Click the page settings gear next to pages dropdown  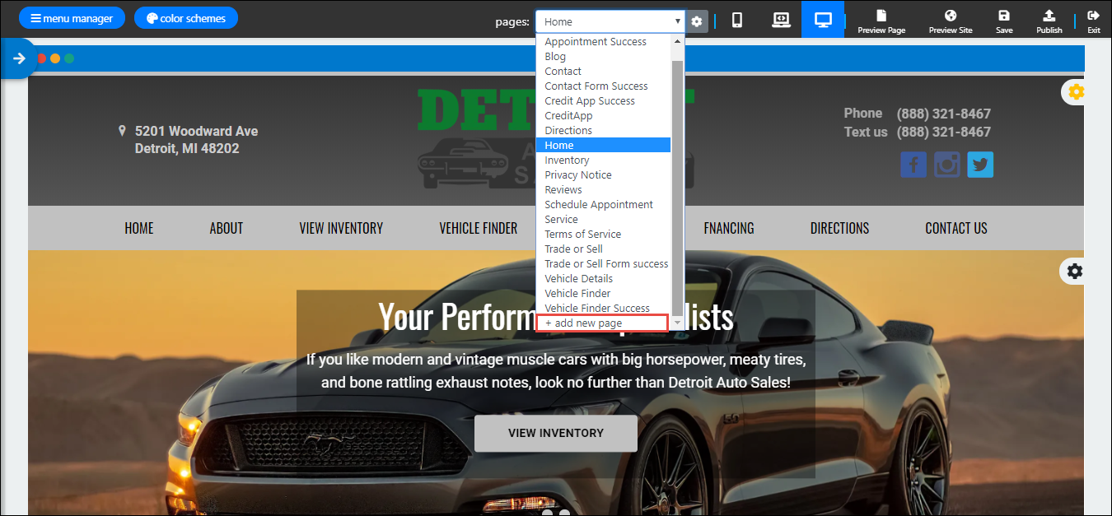pos(697,21)
